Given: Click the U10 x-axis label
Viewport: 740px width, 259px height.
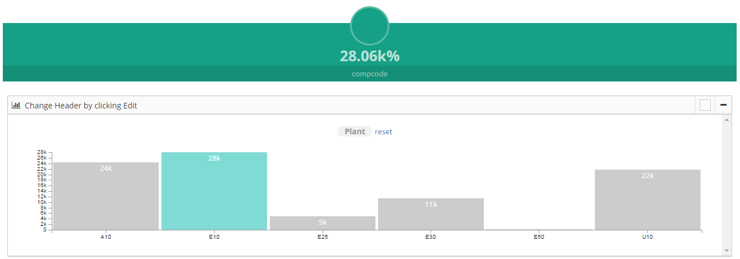Looking at the screenshot, I should 648,237.
